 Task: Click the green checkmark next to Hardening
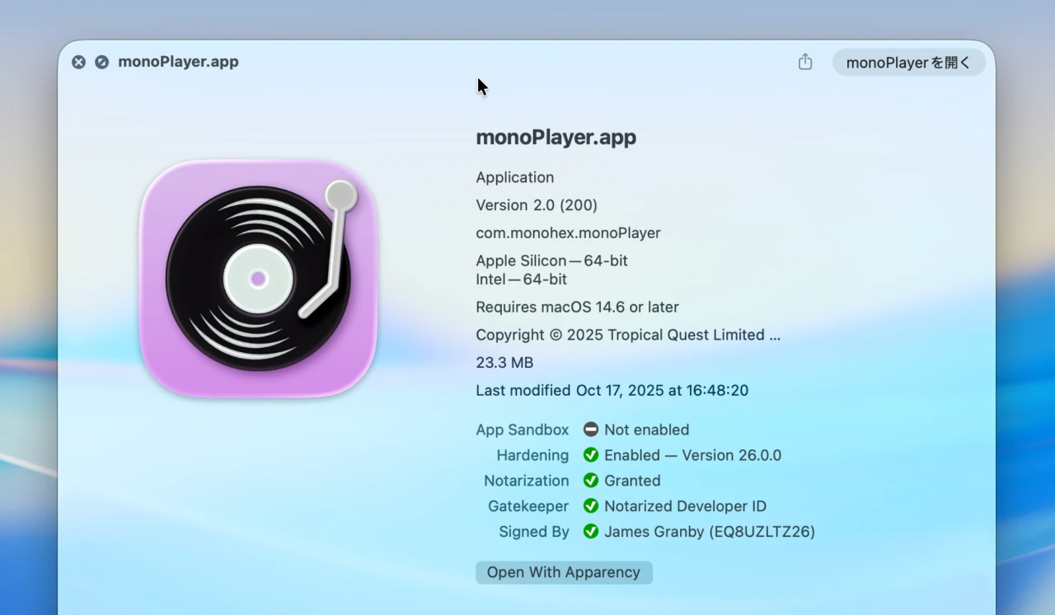(591, 455)
